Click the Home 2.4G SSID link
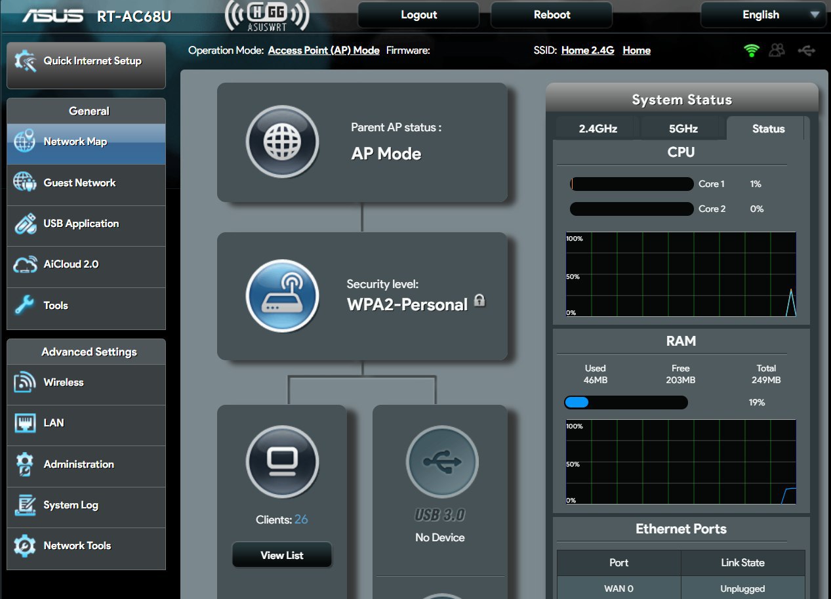Screen dimensions: 831x599 click(588, 51)
